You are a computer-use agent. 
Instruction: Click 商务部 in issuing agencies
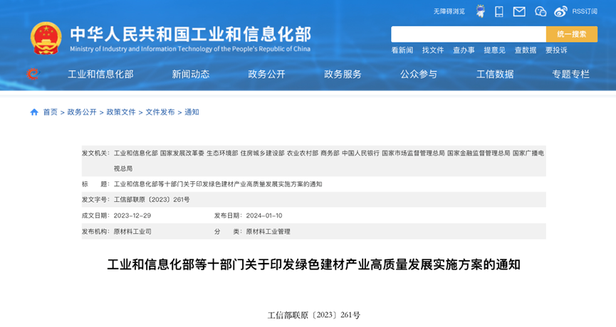(330, 153)
